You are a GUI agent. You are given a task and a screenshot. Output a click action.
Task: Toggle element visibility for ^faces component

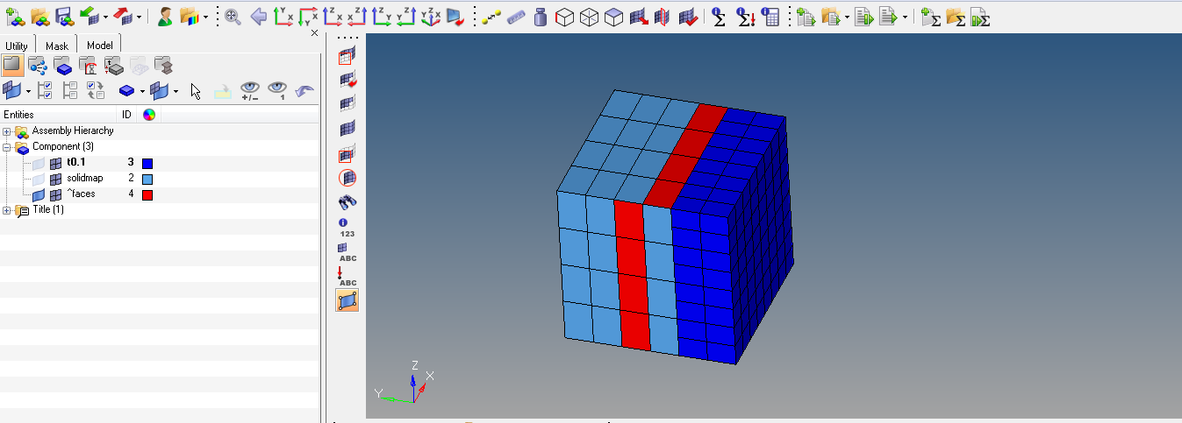55,194
